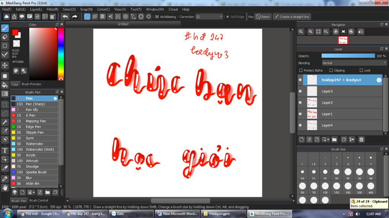This screenshot has width=389, height=218.
Task: Select the Move tool
Action: (5, 65)
